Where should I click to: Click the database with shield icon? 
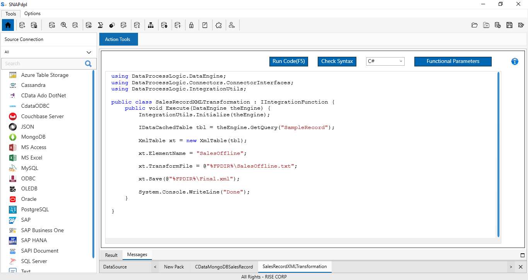point(164,25)
